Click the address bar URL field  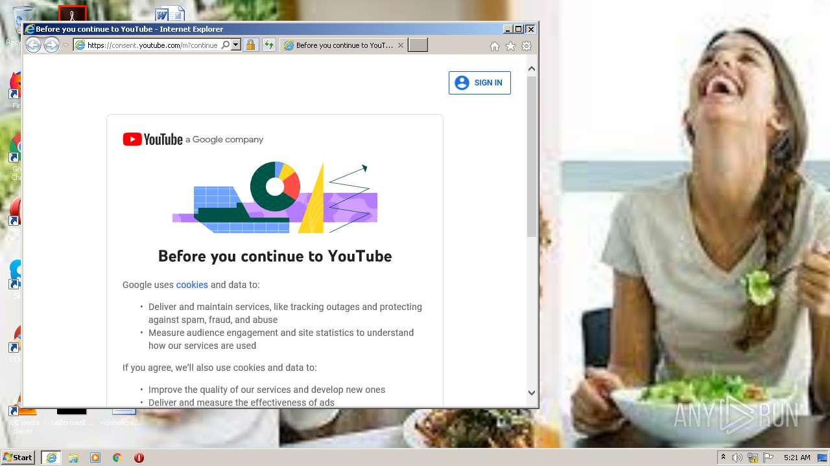(x=154, y=45)
